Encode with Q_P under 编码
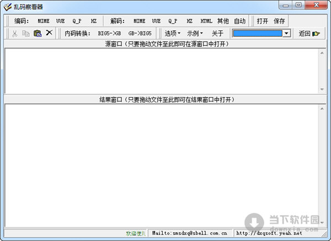Screen dimensions: 331x241 point(77,21)
